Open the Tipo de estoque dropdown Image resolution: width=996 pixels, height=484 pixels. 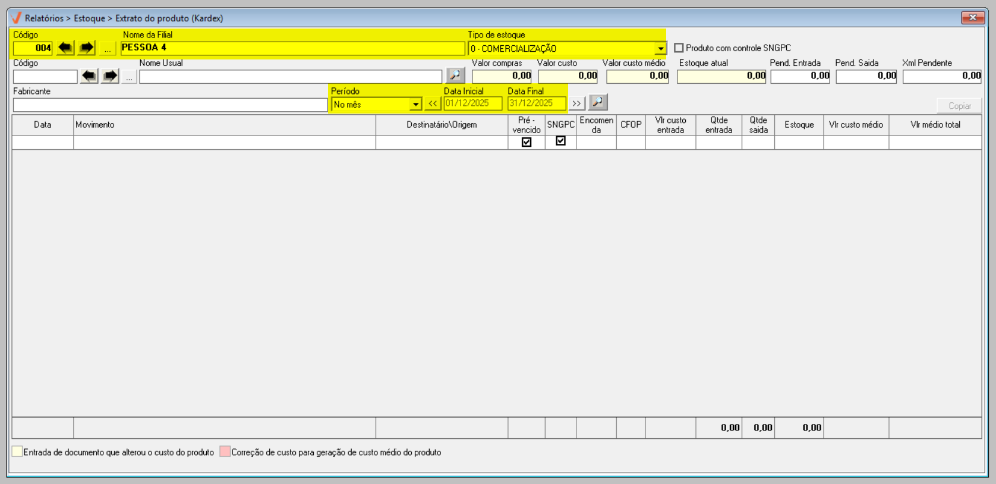pyautogui.click(x=660, y=49)
